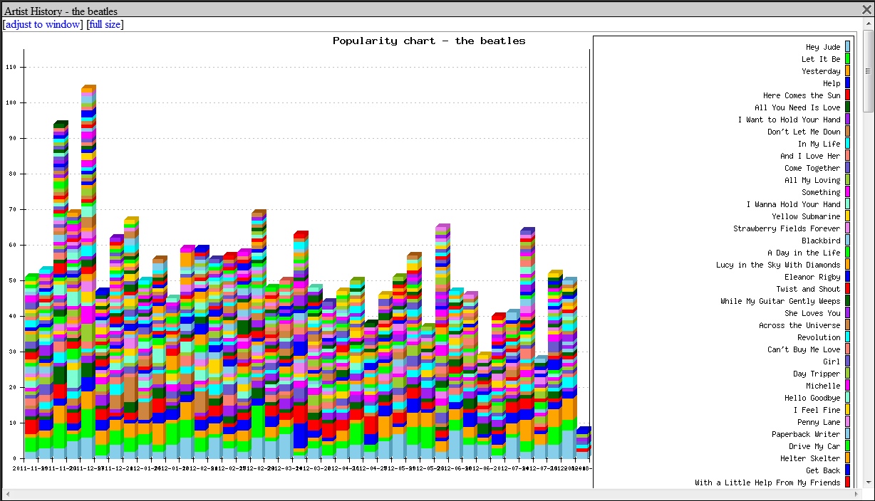The height and width of the screenshot is (501, 875).
Task: Click the In My Life swatch
Action: click(x=847, y=144)
